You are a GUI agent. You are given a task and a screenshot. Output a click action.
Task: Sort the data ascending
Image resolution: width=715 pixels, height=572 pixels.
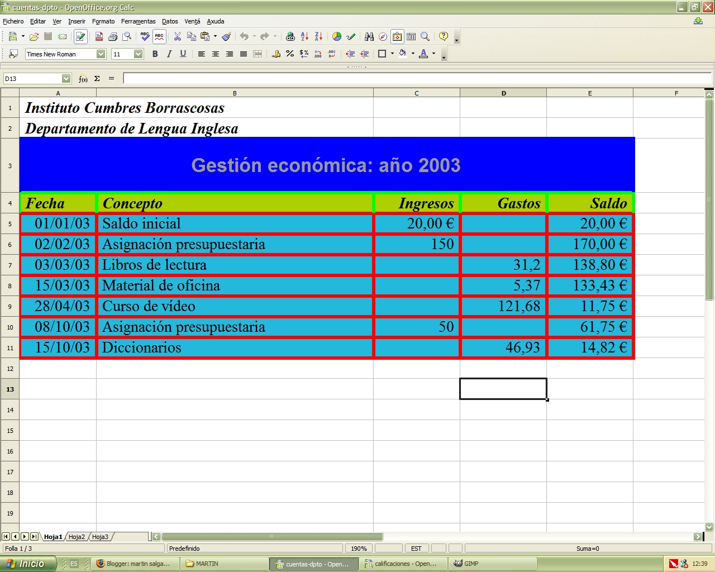click(304, 36)
